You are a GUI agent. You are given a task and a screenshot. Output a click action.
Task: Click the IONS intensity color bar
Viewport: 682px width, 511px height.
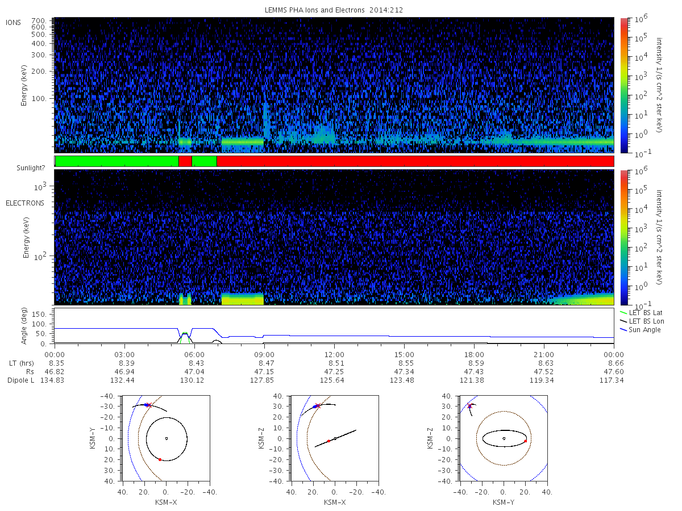click(623, 85)
